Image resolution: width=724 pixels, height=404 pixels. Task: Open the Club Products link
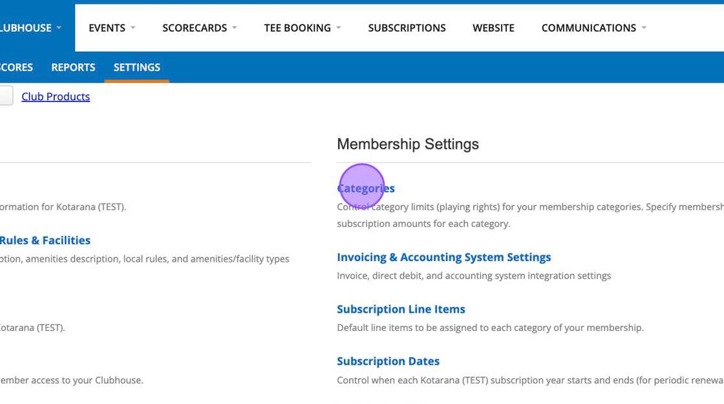tap(56, 96)
